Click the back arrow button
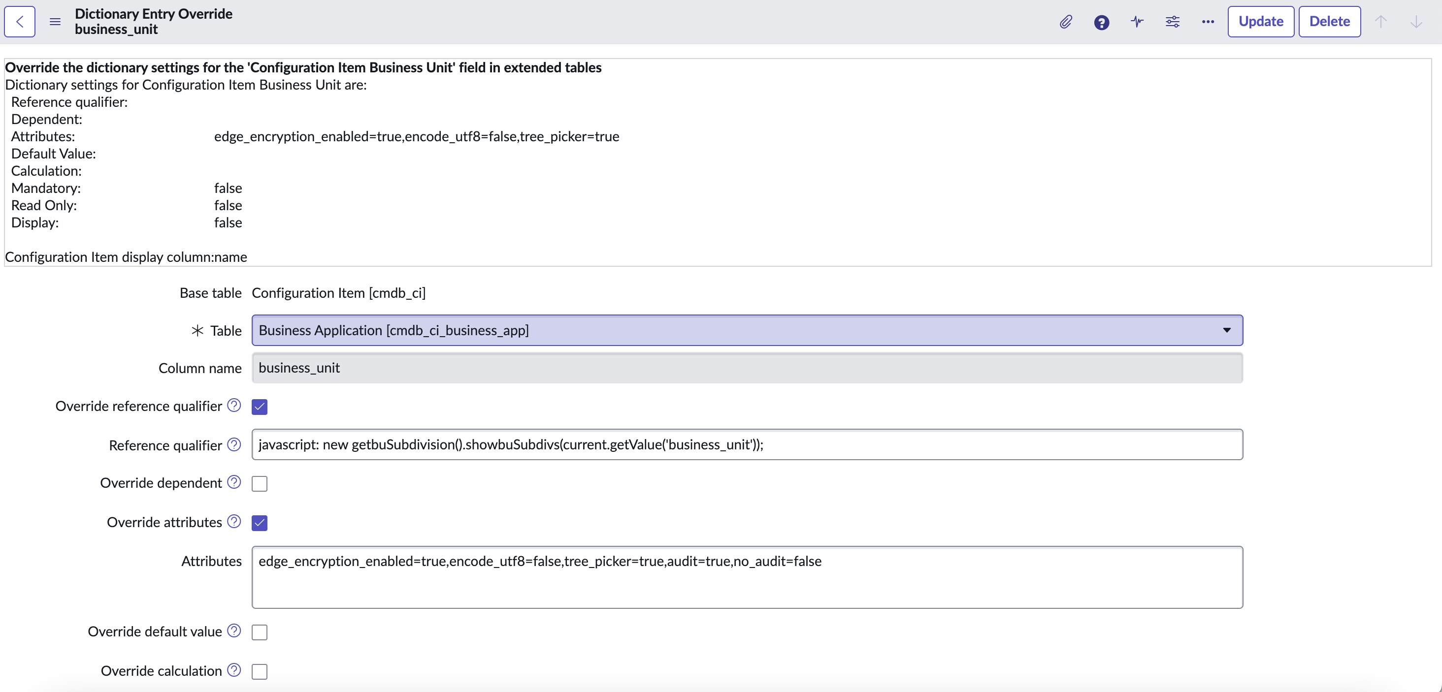The image size is (1442, 692). (20, 22)
